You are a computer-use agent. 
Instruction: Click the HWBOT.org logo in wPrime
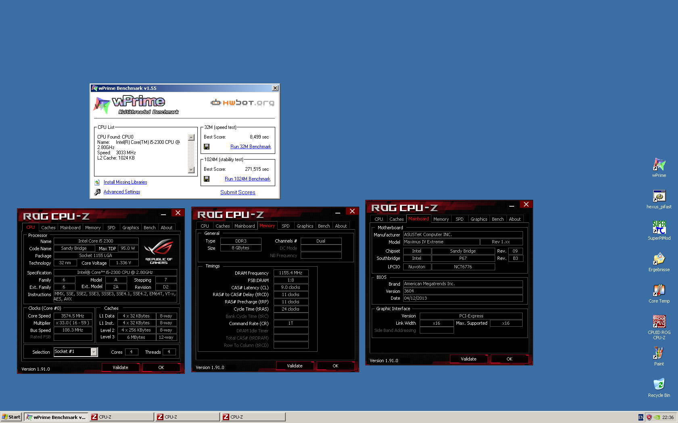[242, 102]
